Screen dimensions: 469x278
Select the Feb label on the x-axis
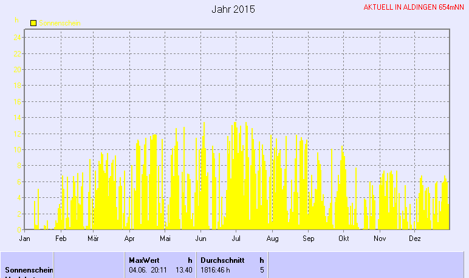(x=60, y=239)
